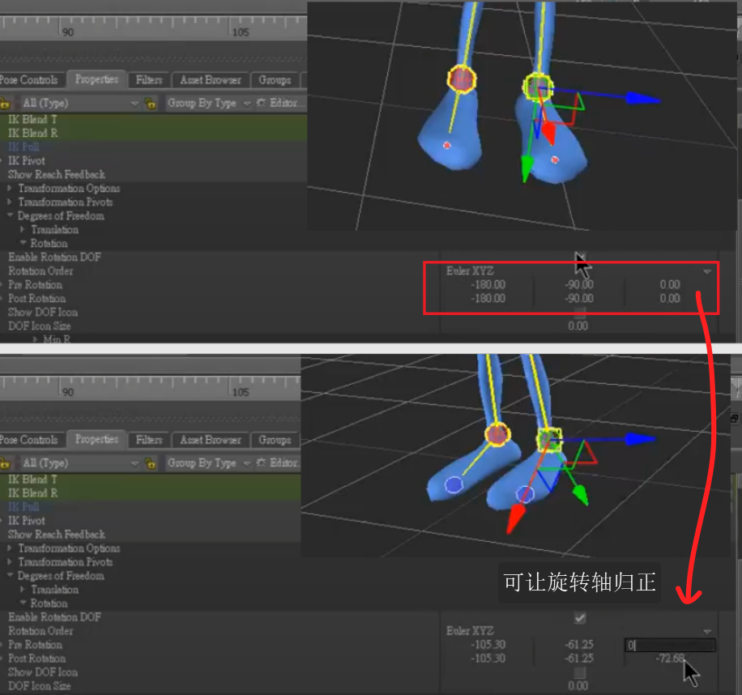
Task: Tick the unchecked Enable Rotation DOF checkbox
Action: coord(579,258)
